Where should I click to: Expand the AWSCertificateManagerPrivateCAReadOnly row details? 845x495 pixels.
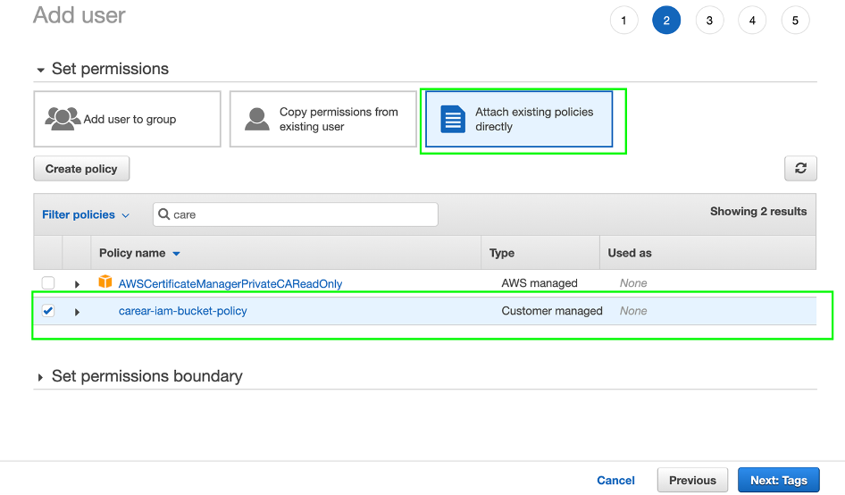77,284
